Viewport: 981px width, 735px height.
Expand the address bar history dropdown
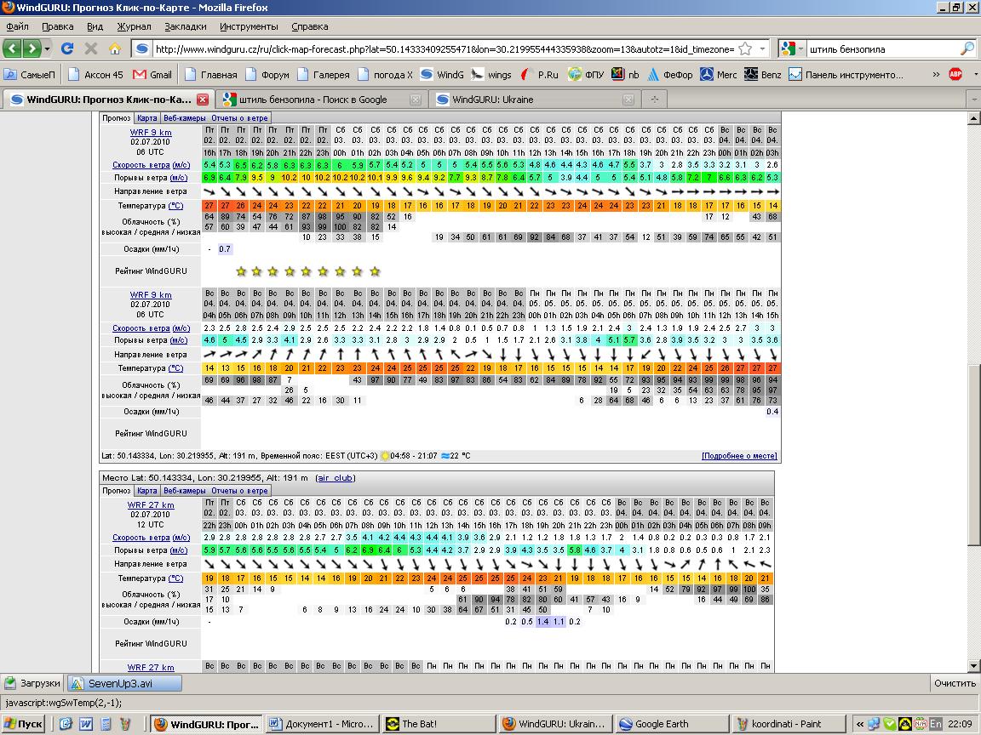pyautogui.click(x=762, y=48)
